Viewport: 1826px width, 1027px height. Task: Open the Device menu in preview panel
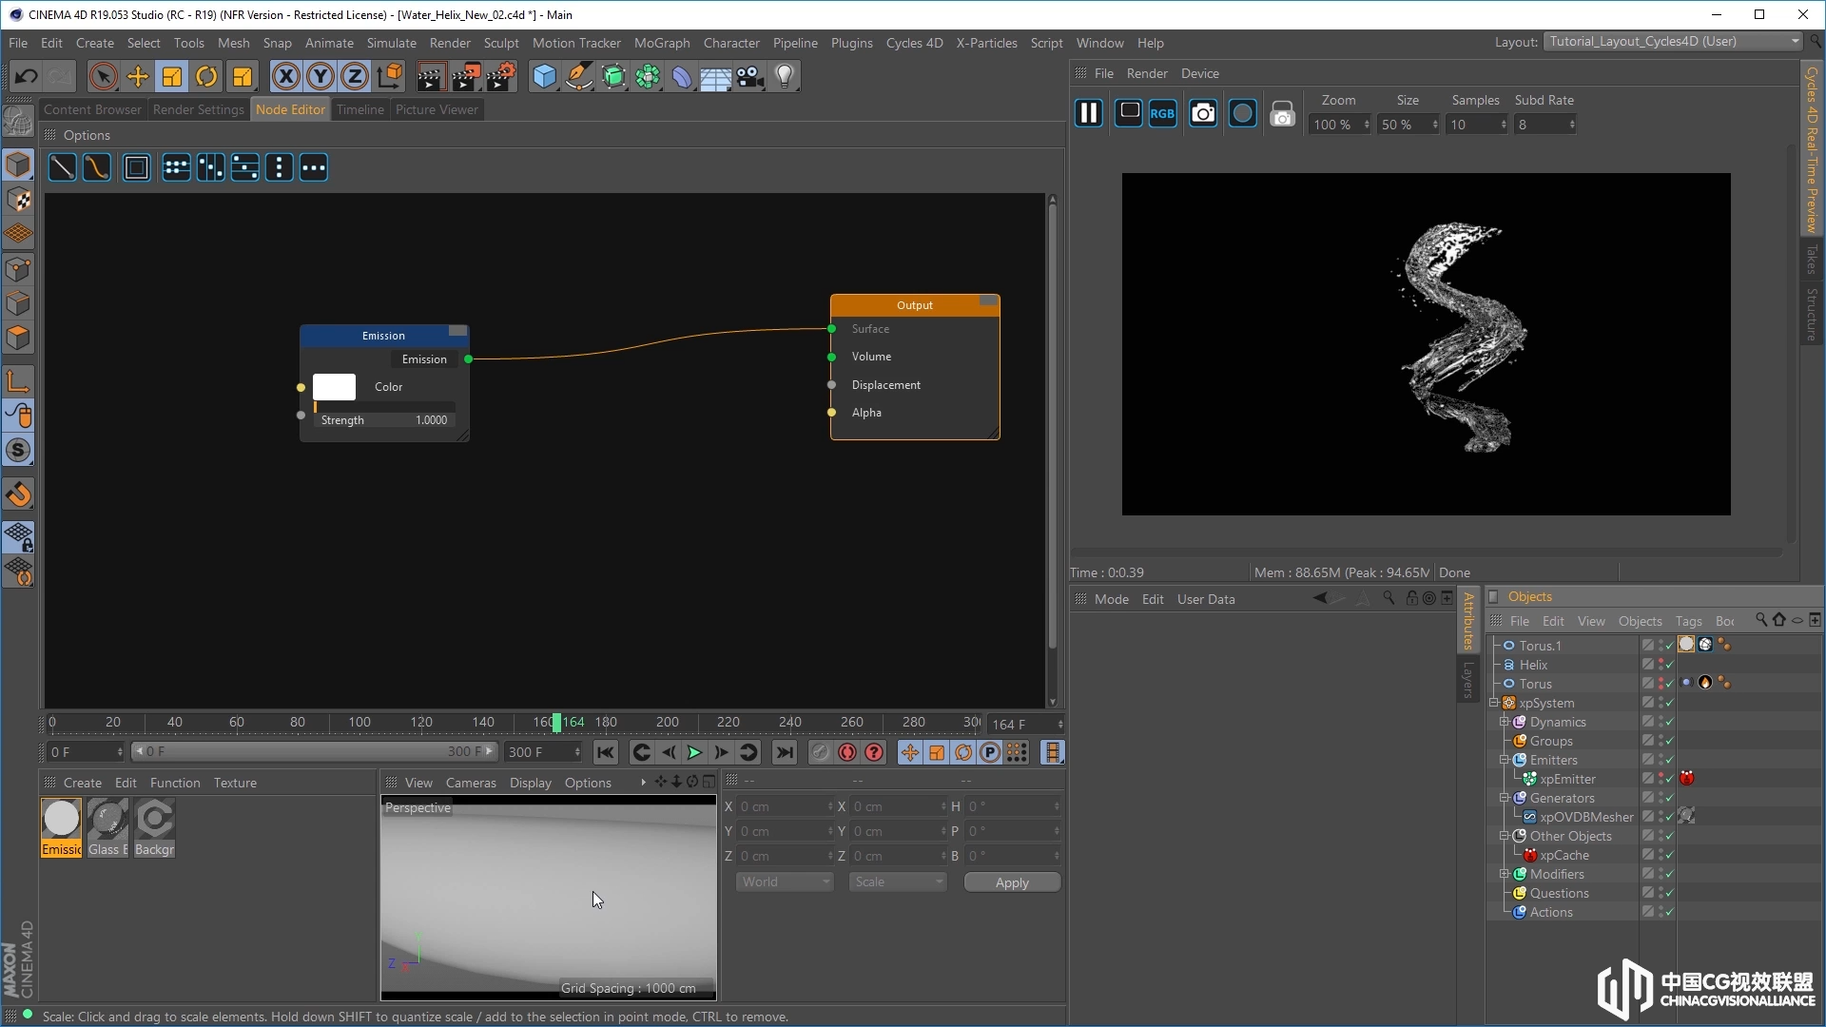[1199, 73]
